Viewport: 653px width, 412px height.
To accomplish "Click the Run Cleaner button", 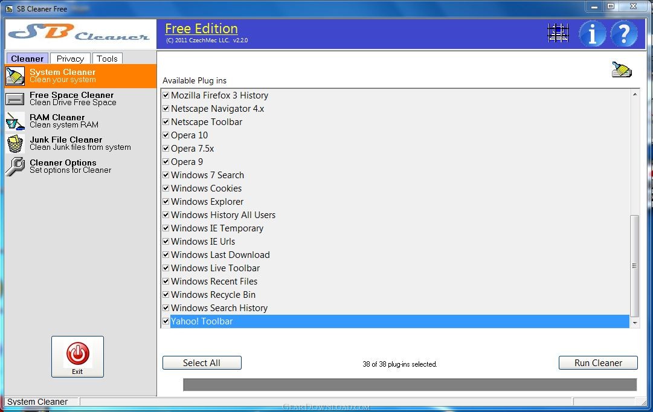I will 598,363.
